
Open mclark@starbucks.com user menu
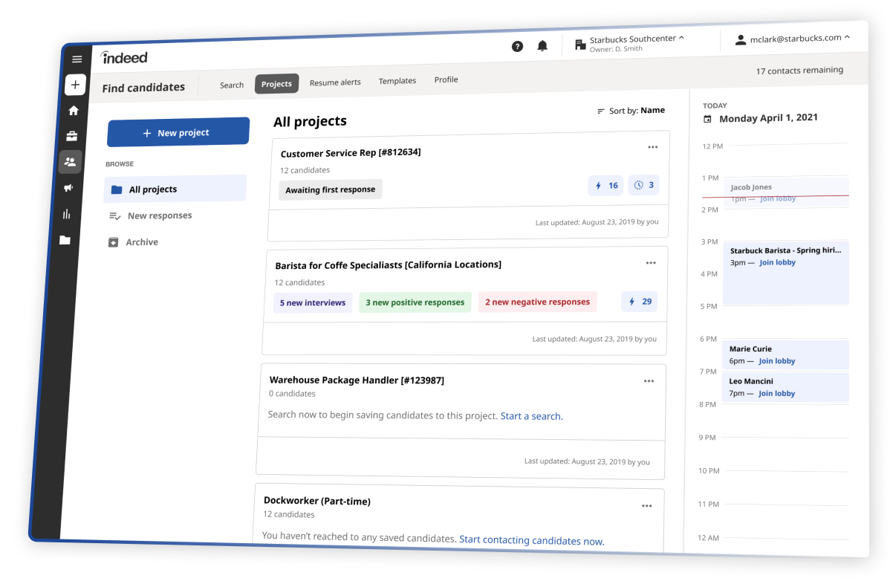pos(792,39)
